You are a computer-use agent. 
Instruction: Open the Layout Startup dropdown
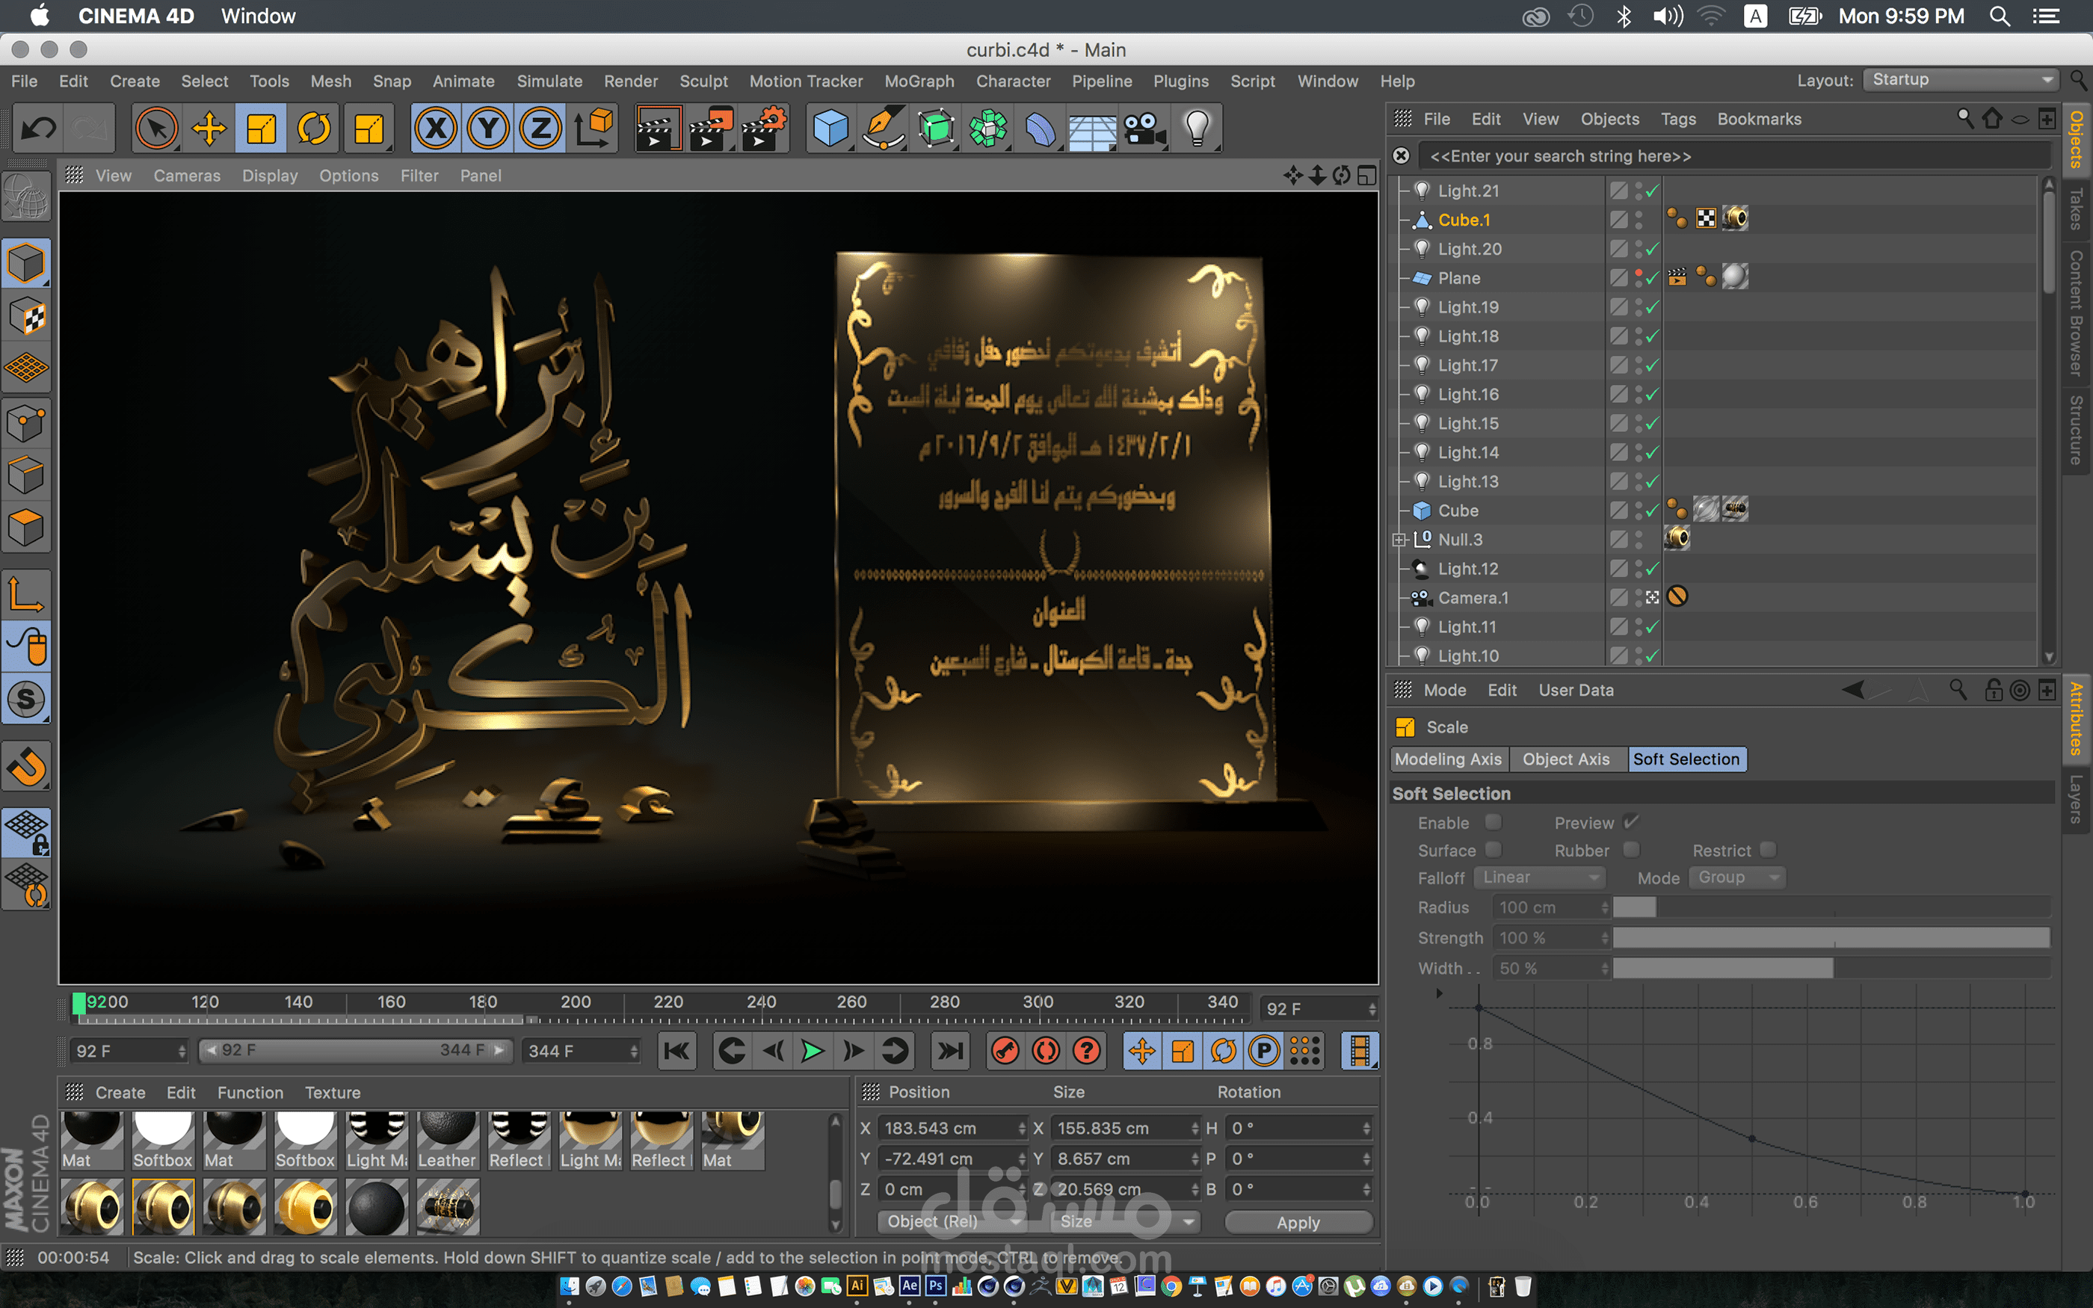1959,79
